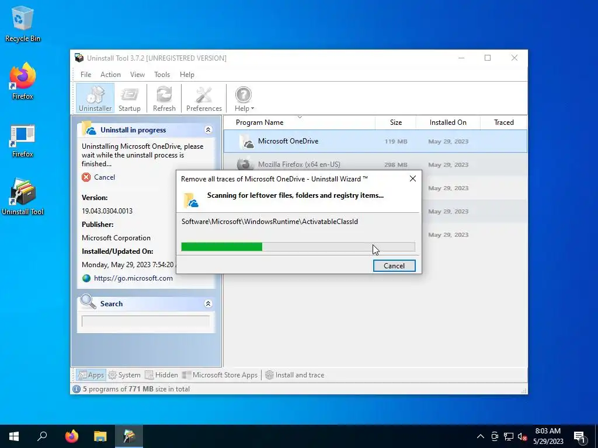Sort by Traced column header
This screenshot has width=598, height=448.
503,123
